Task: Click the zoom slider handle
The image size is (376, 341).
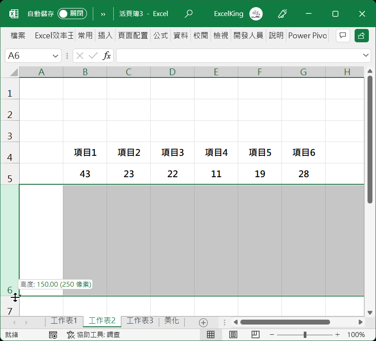Action: (x=305, y=335)
